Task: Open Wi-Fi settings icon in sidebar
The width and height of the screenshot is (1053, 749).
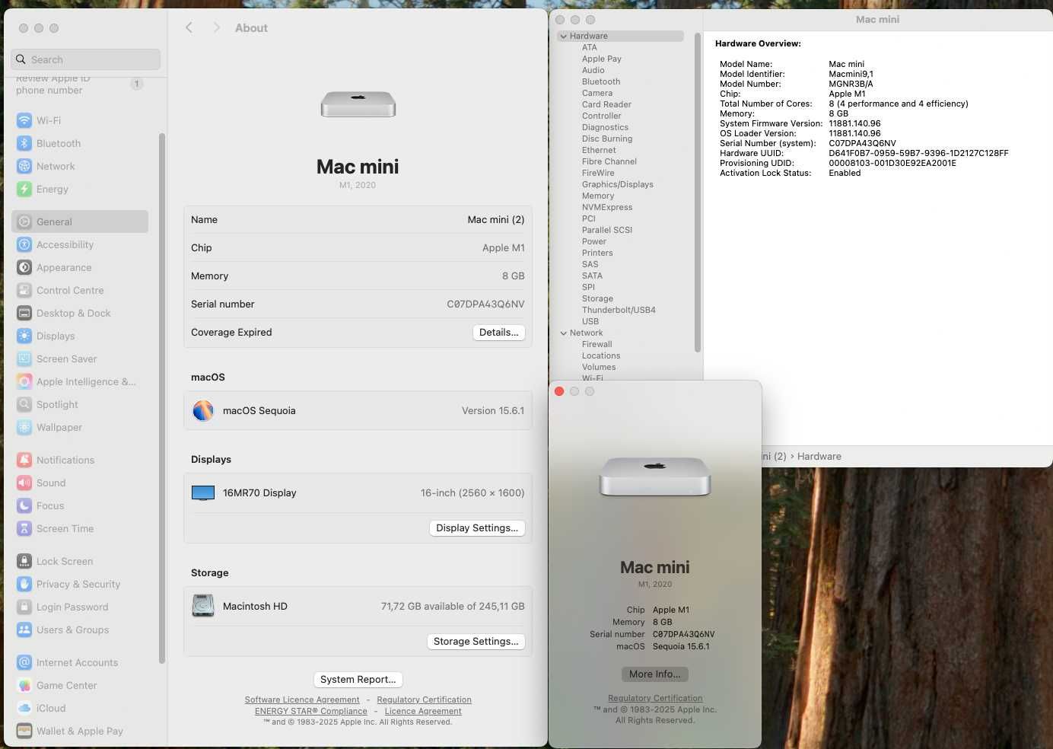Action: (24, 120)
